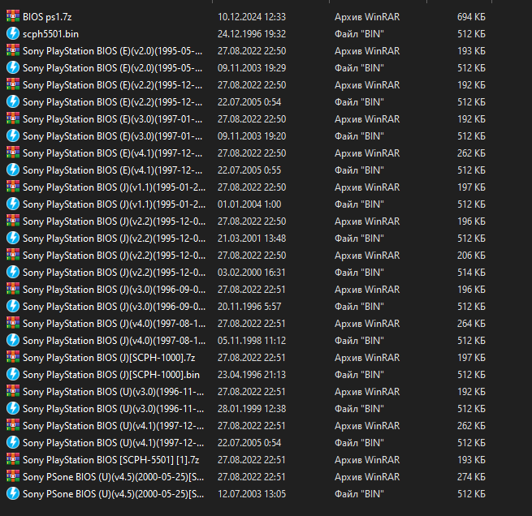Viewport: 532px width, 516px height.
Task: Click WinRAR archive icon of BIOS (J)(v3.0) row
Action: 13,289
